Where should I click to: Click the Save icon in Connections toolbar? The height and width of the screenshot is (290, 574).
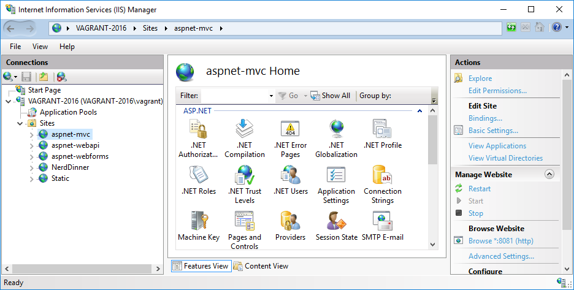point(26,77)
